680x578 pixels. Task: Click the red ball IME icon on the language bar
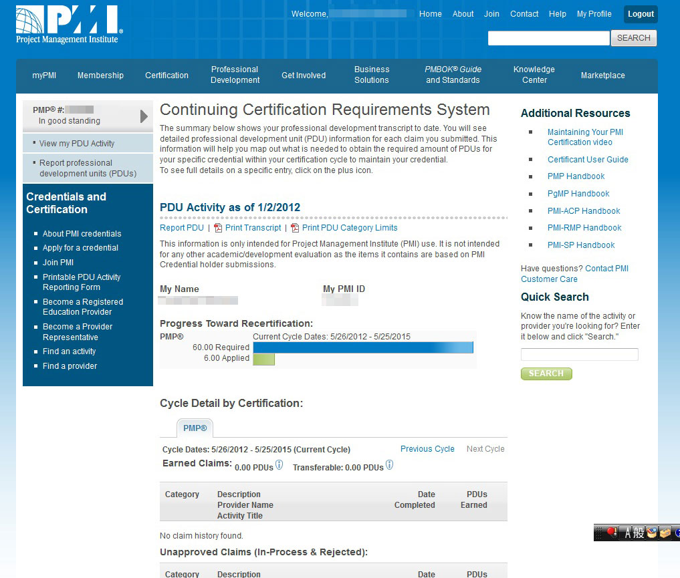pyautogui.click(x=612, y=532)
